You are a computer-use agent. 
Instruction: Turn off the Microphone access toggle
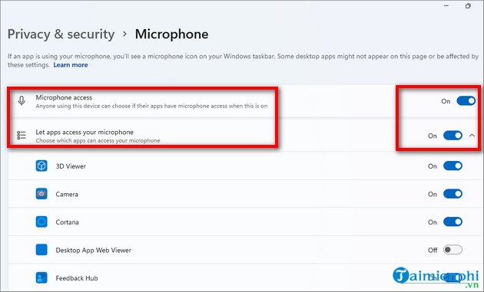coord(466,100)
